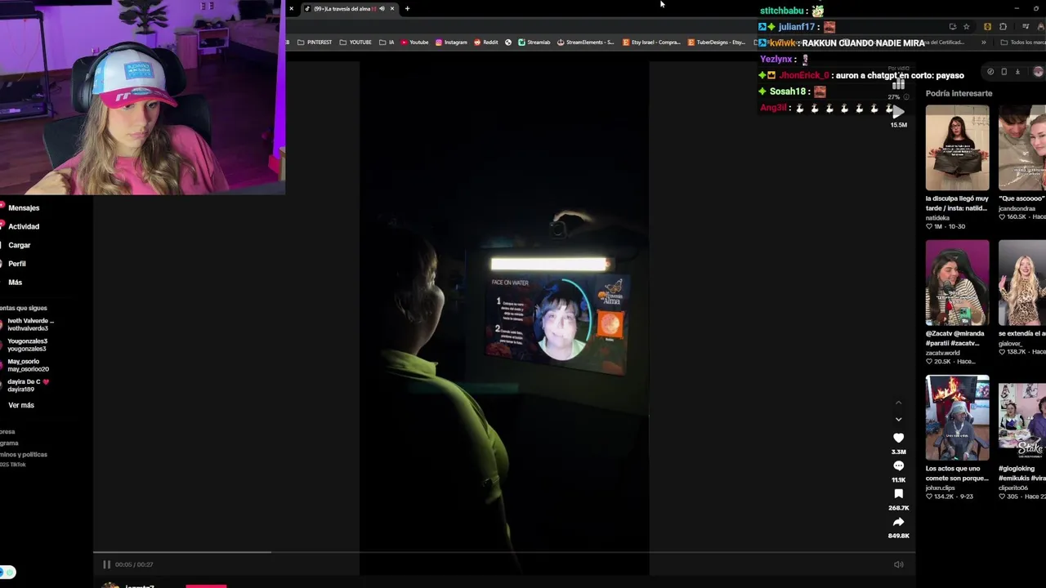The image size is (1046, 588).
Task: Seek on the video progress bar
Action: 503,552
